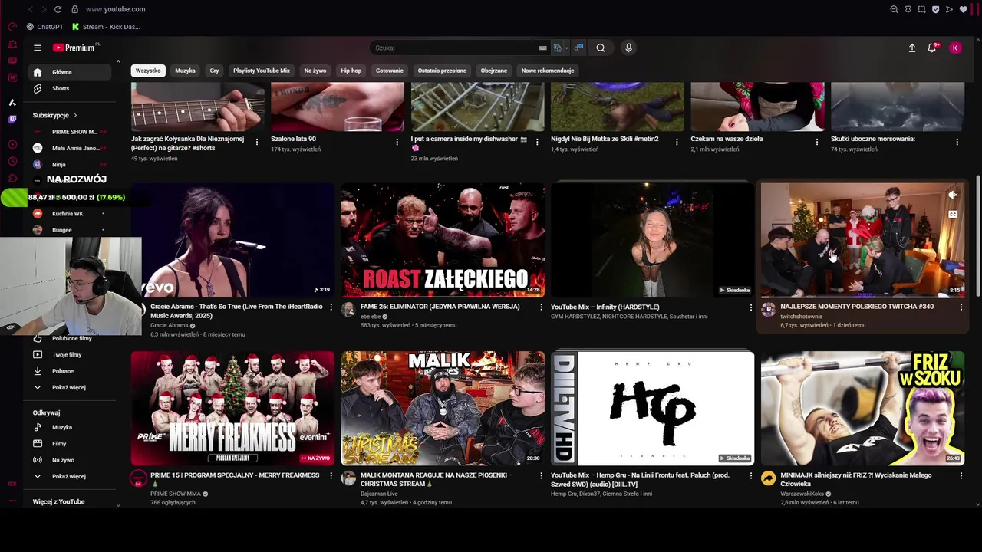Open options for NAJLEPSZE MOMENTY POLSKIEGO TWITCHA
The width and height of the screenshot is (982, 552).
[961, 307]
